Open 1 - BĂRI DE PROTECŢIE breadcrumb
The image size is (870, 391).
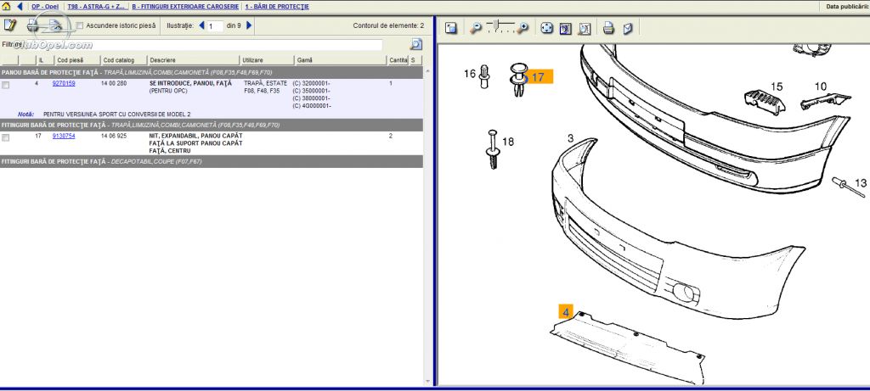pos(277,7)
